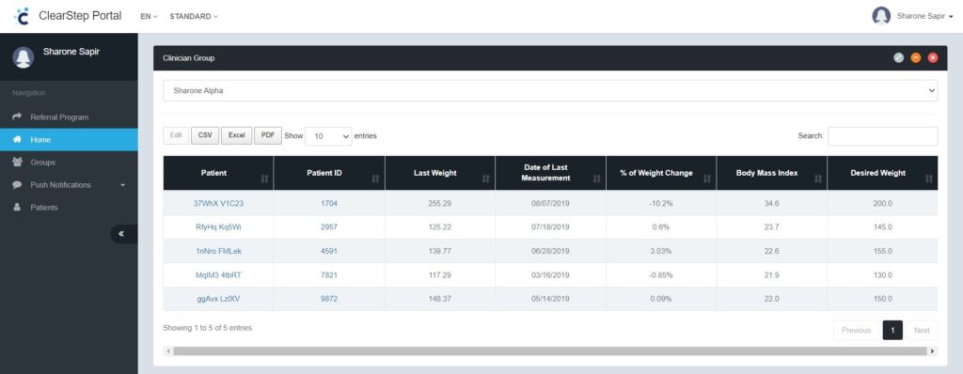This screenshot has width=963, height=374.
Task: Open patient MqlM3 4tbRT
Action: pos(218,275)
